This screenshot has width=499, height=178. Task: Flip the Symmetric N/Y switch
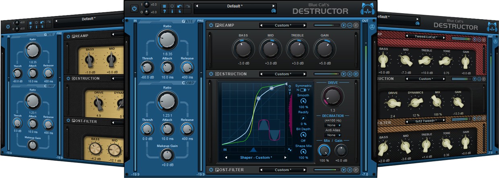303,90
